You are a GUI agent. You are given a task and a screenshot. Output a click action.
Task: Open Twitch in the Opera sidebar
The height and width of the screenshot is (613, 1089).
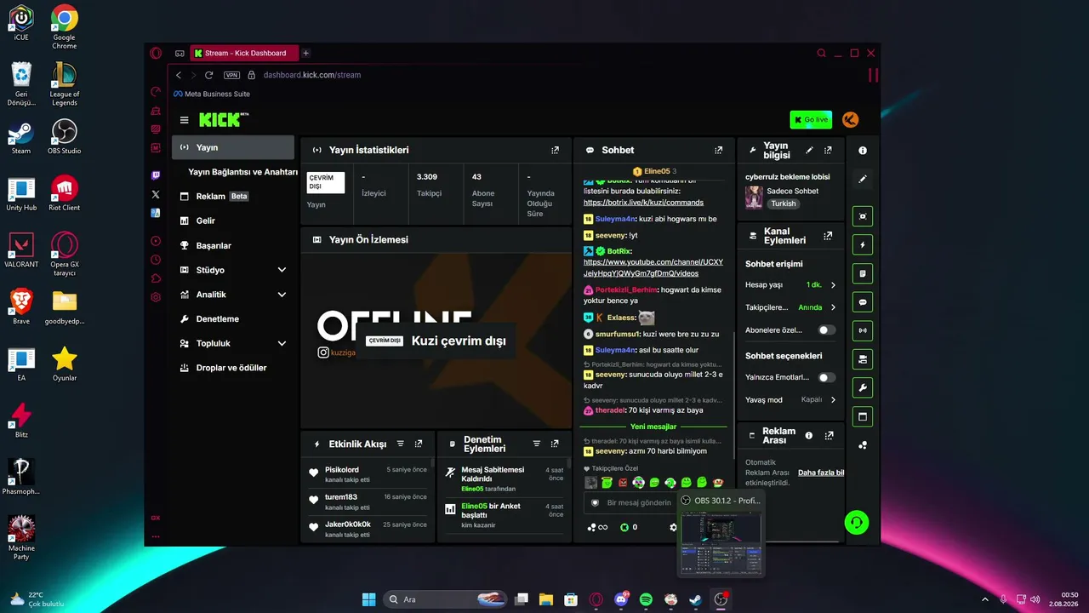[156, 175]
